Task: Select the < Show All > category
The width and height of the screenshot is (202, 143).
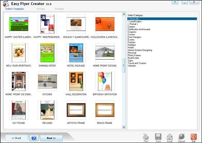Action: click(162, 19)
